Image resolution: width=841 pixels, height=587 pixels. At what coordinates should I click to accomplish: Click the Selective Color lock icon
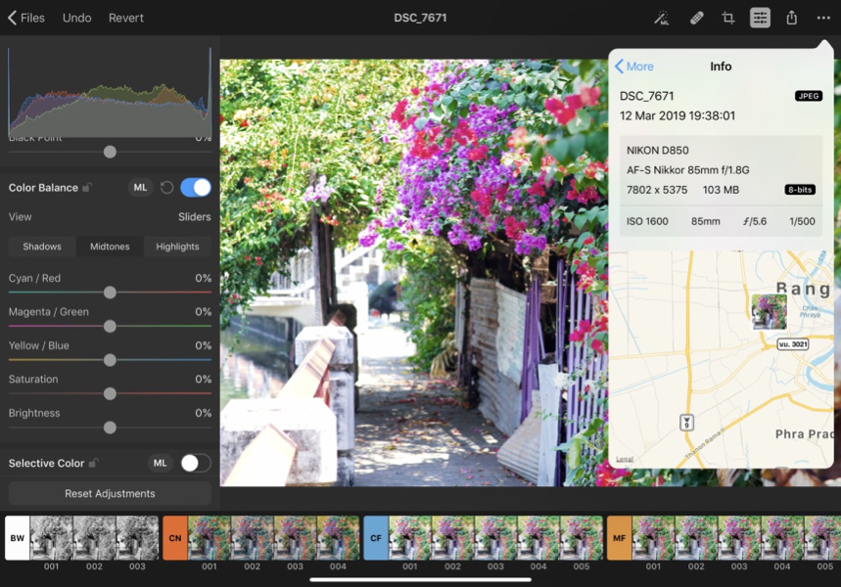click(93, 463)
